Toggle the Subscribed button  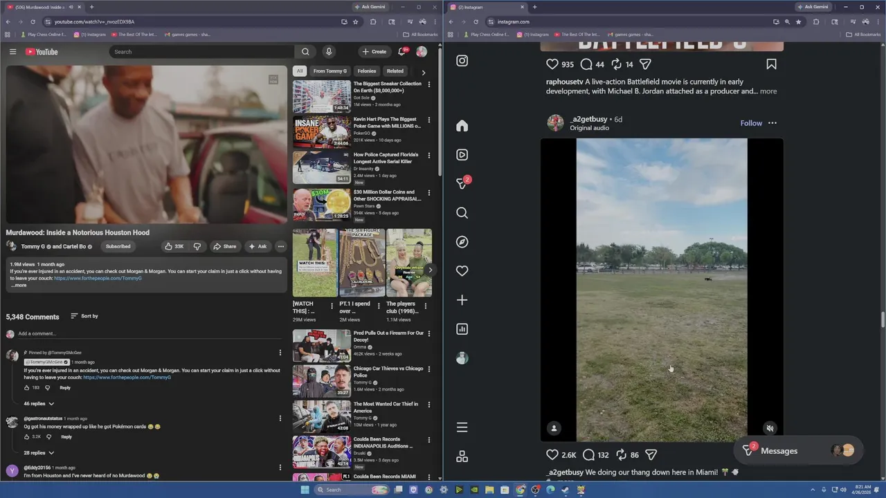[118, 246]
